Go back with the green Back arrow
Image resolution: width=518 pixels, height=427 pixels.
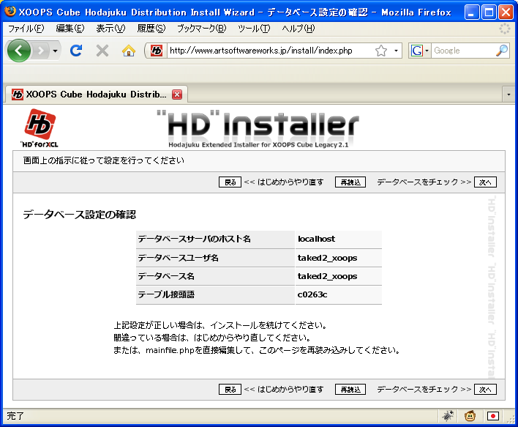pos(19,51)
